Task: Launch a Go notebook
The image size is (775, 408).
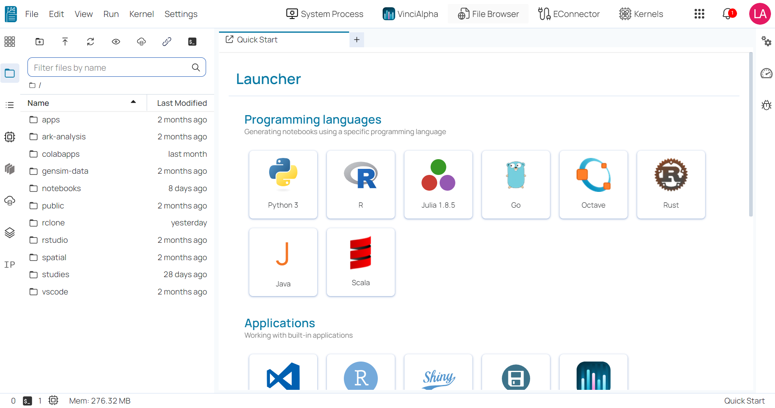Action: 516,185
